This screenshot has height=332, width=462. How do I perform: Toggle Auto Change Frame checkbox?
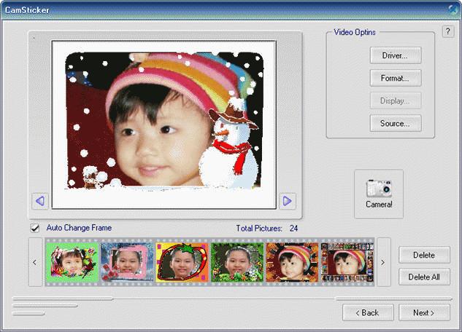tap(35, 228)
